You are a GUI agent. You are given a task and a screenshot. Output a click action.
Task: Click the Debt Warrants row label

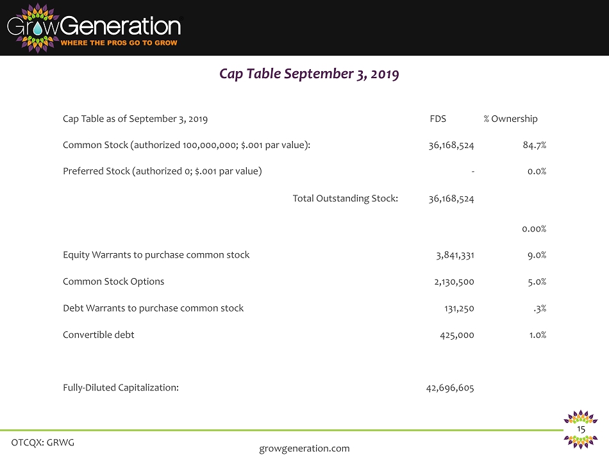153,308
